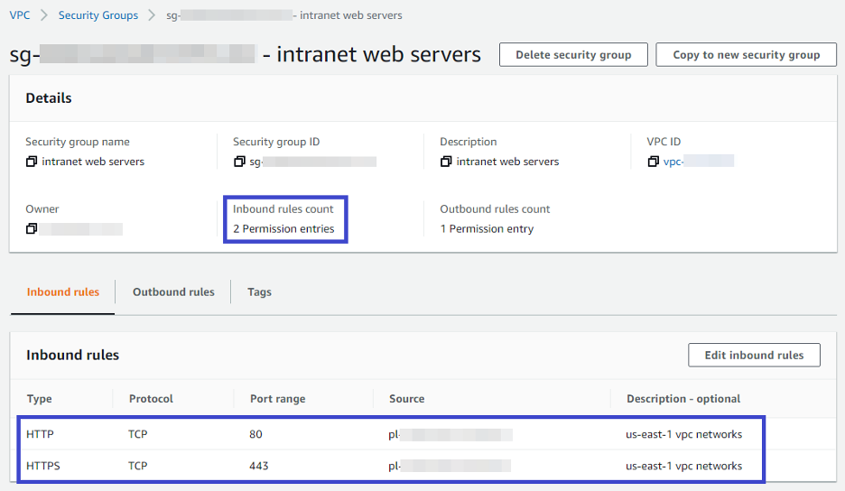Screen dimensions: 845x491
Task: Click the prefix list source for HTTPS rule
Action: click(x=450, y=466)
